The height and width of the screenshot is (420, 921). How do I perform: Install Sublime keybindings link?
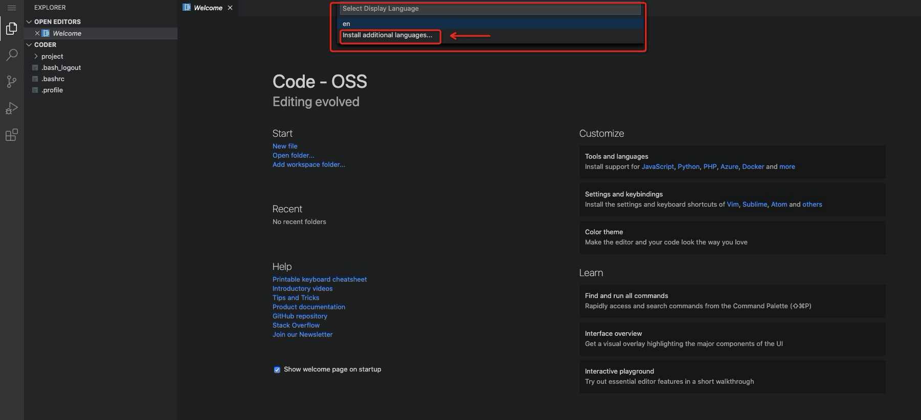click(755, 204)
